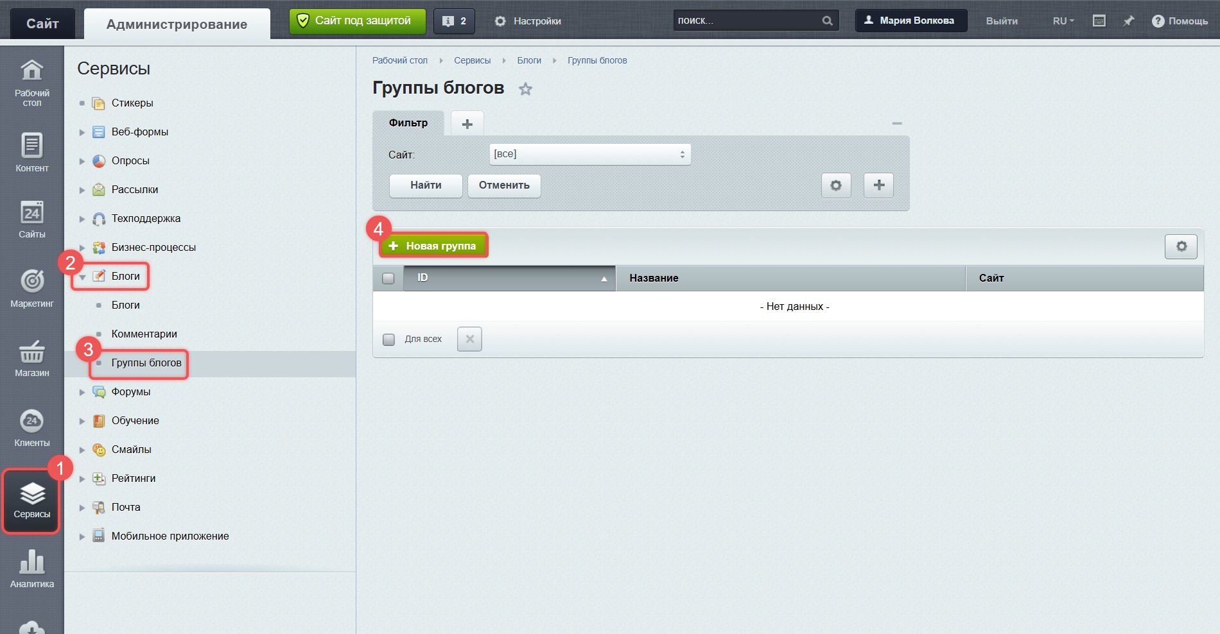Open the Маркетинг sidebar section
The width and height of the screenshot is (1220, 634).
point(32,288)
